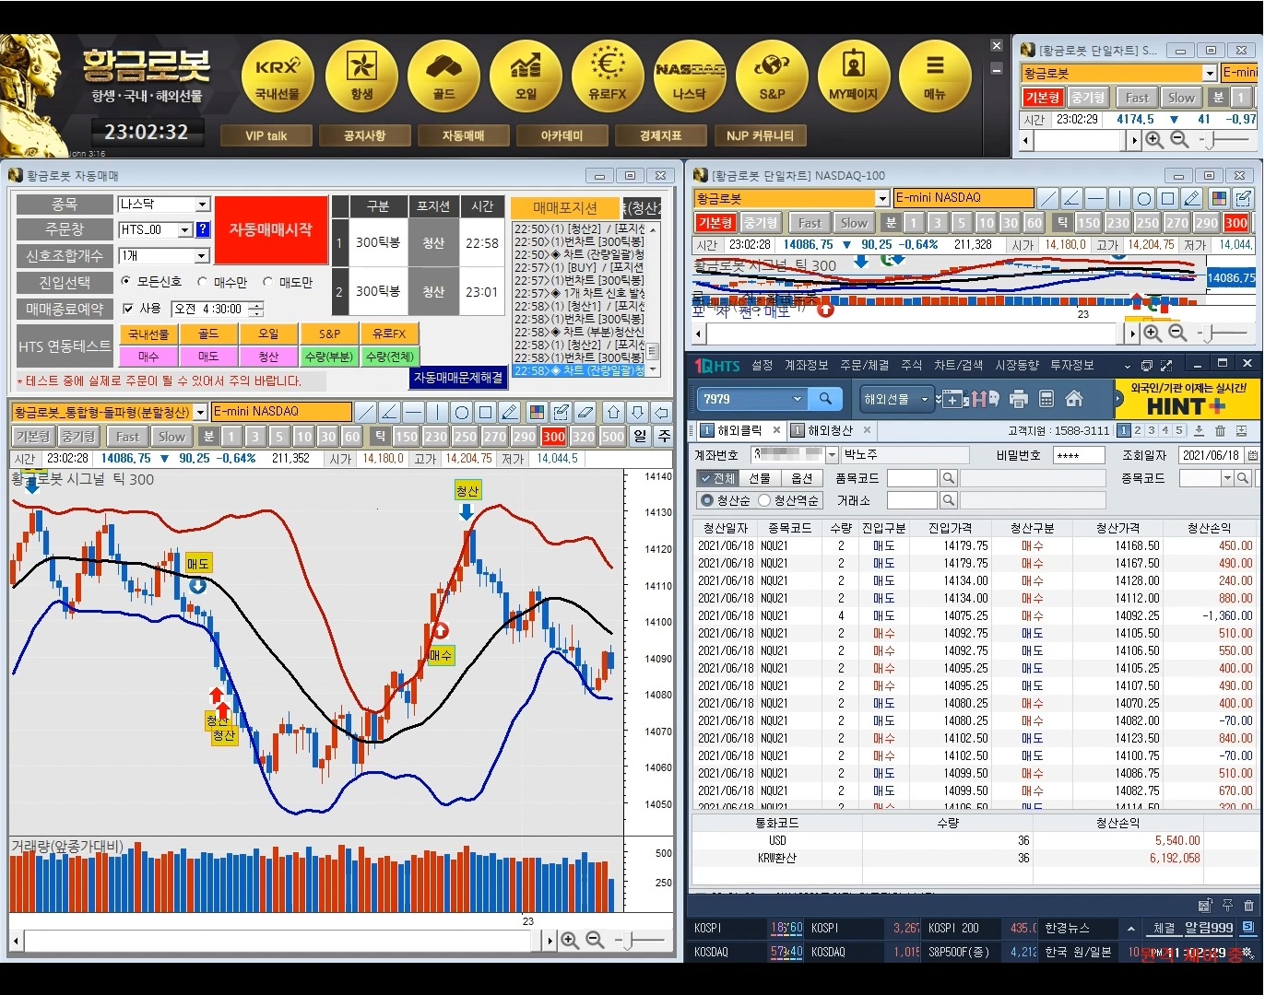This screenshot has width=1265, height=995.
Task: Zoom out on main chart with magnifier minus
Action: [x=596, y=941]
